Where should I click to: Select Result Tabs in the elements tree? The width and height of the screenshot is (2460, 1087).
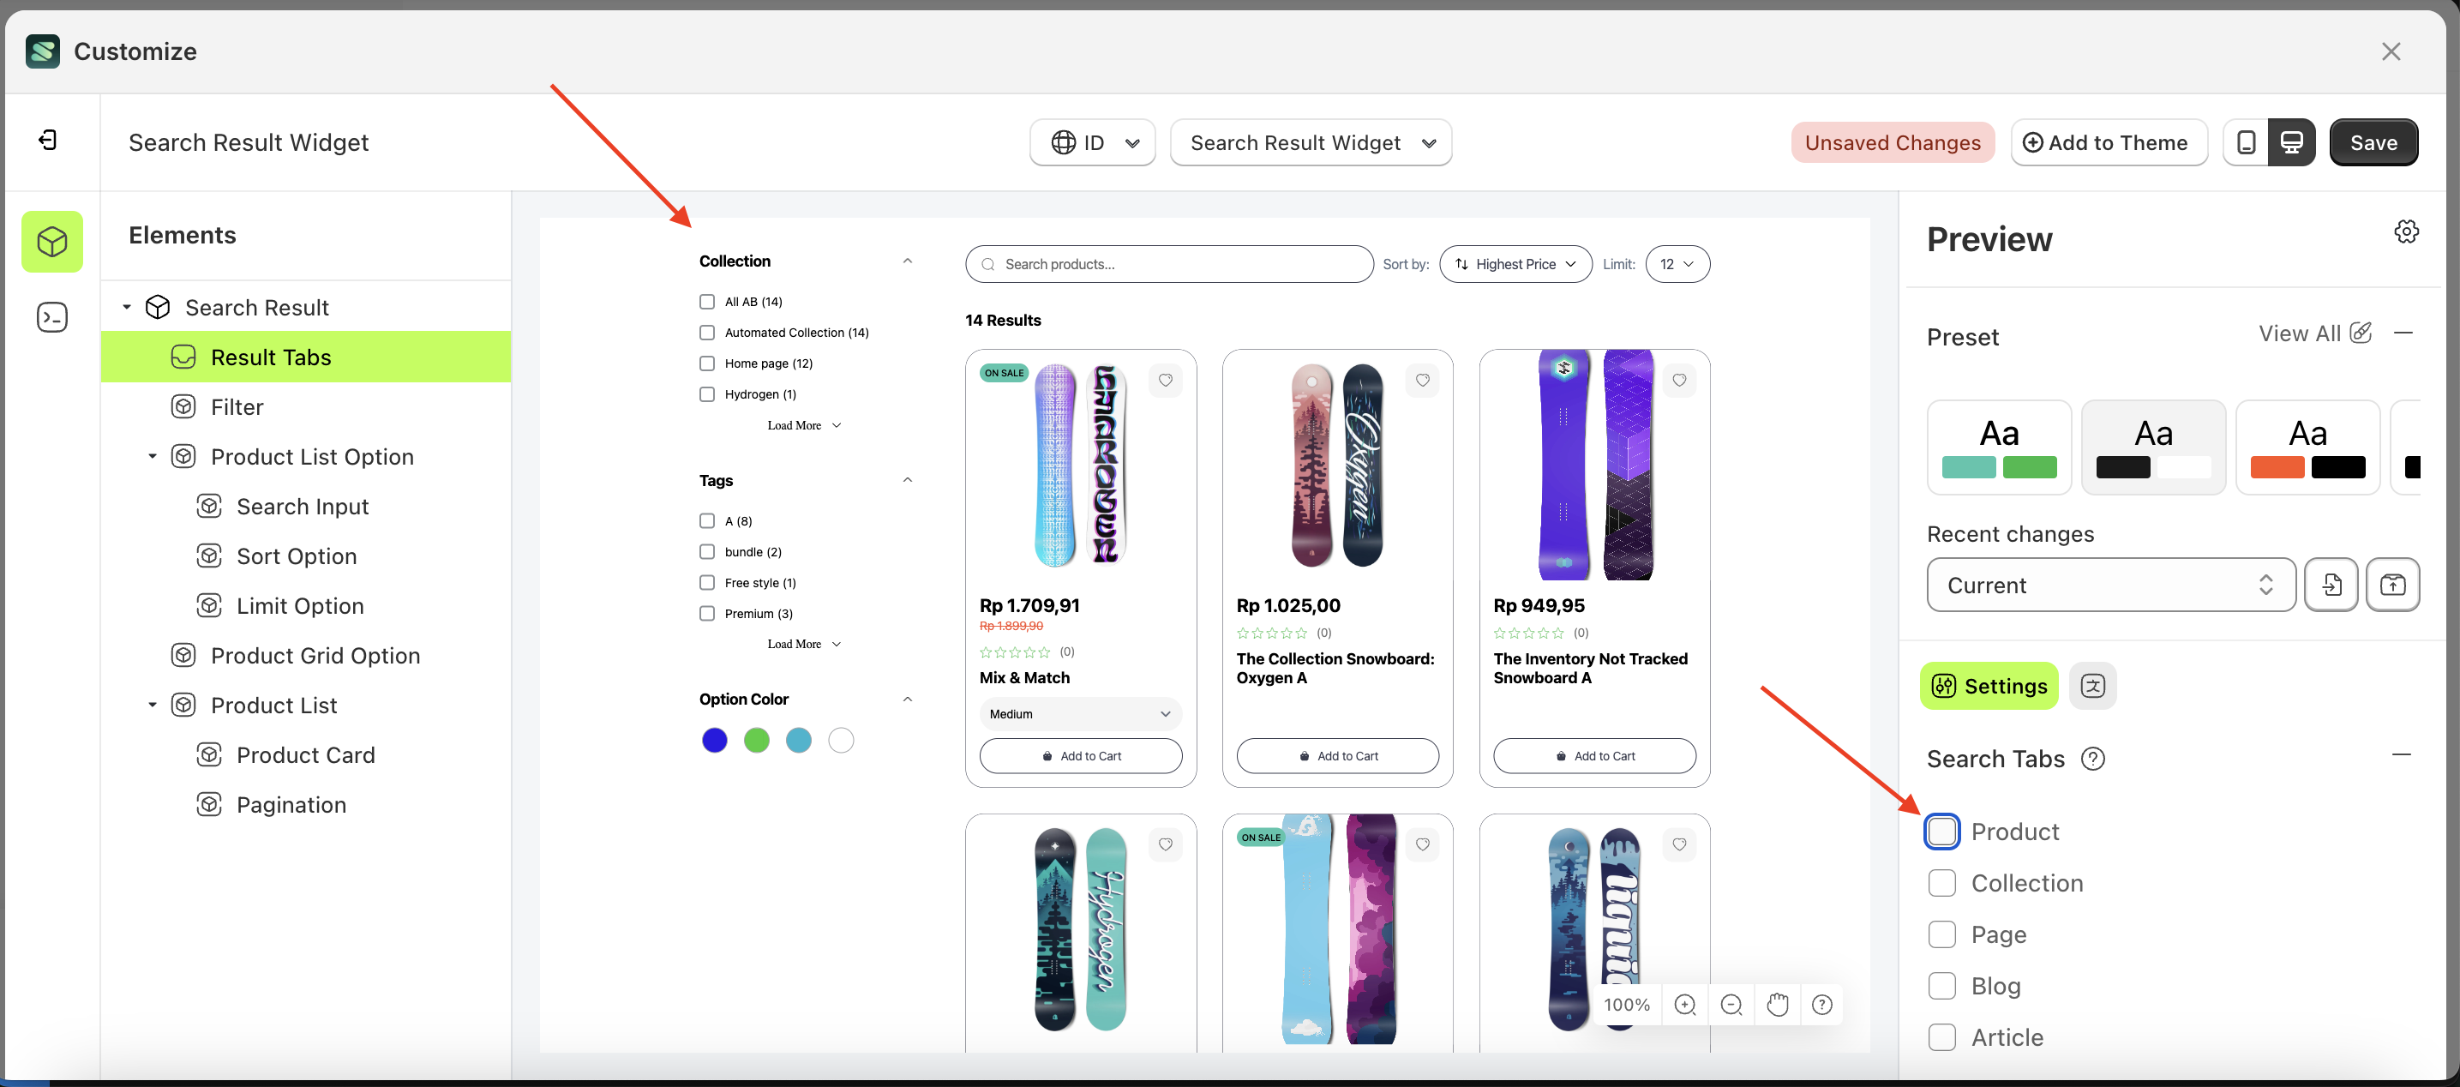tap(273, 357)
